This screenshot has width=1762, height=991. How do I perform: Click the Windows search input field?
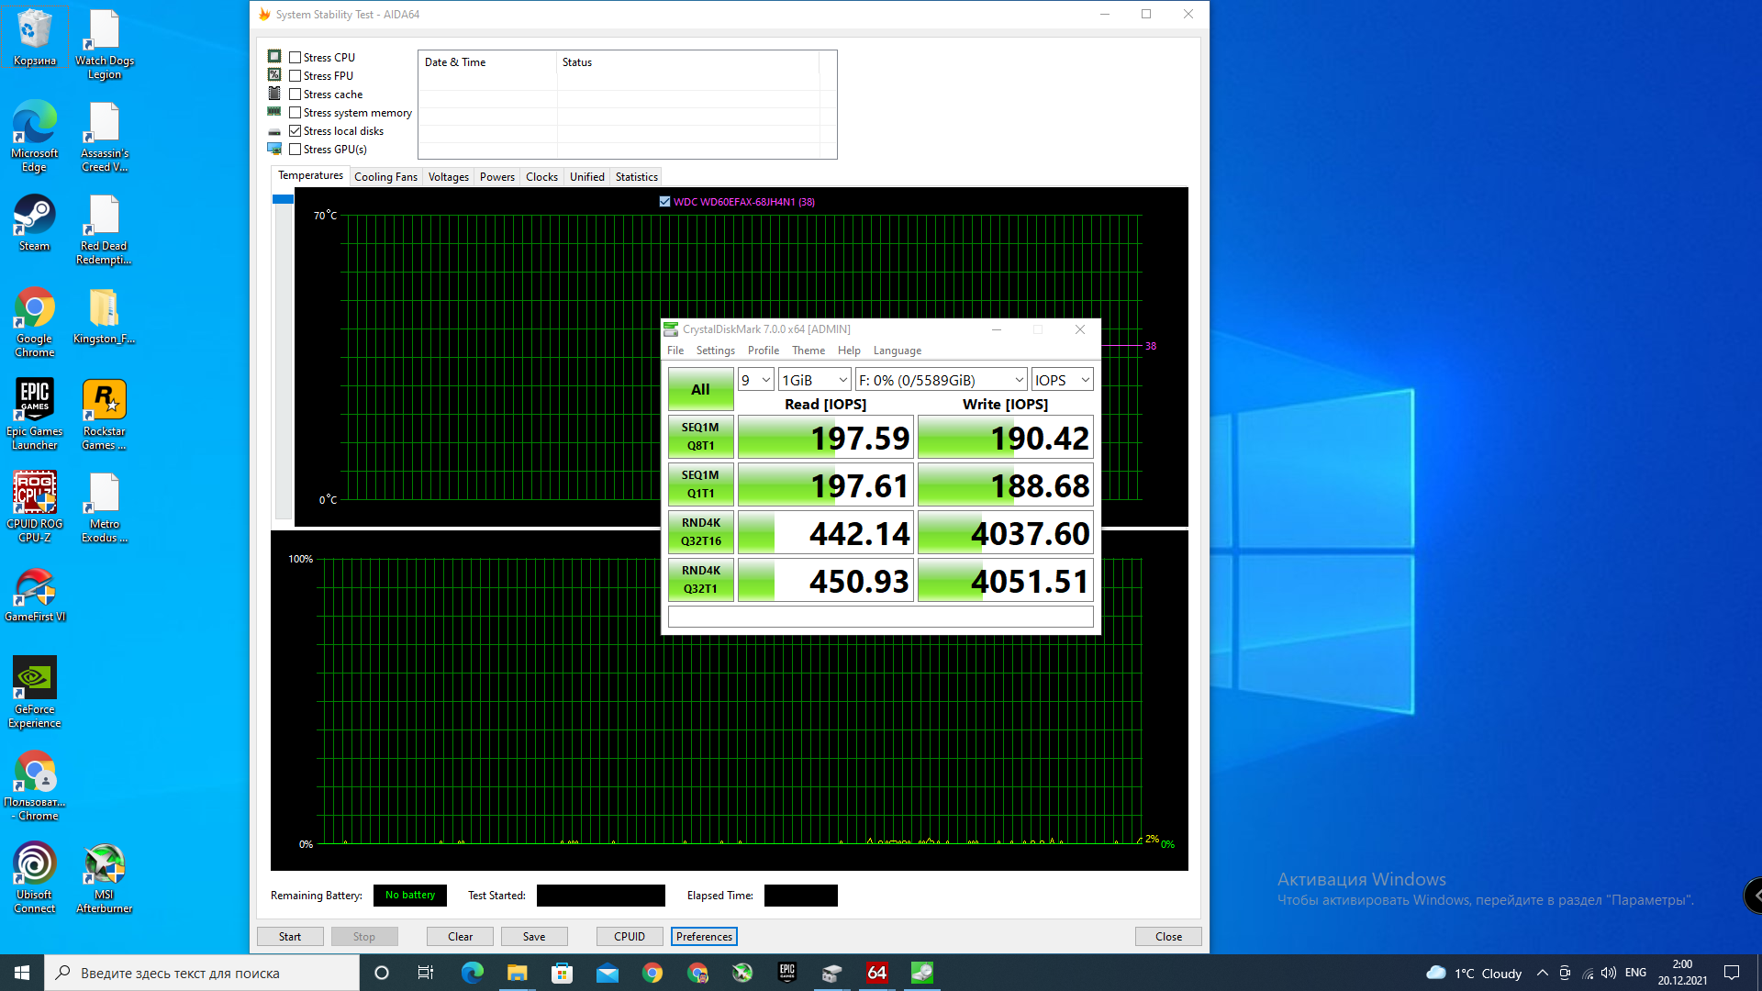tap(202, 973)
